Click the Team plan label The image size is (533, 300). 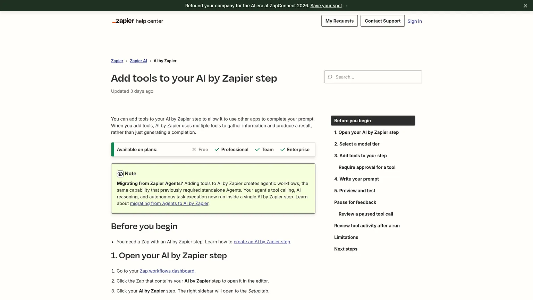[x=268, y=150]
